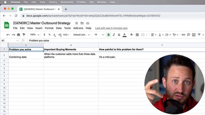Open the number format 123 dropdown
205x115 pixels.
point(66,35)
